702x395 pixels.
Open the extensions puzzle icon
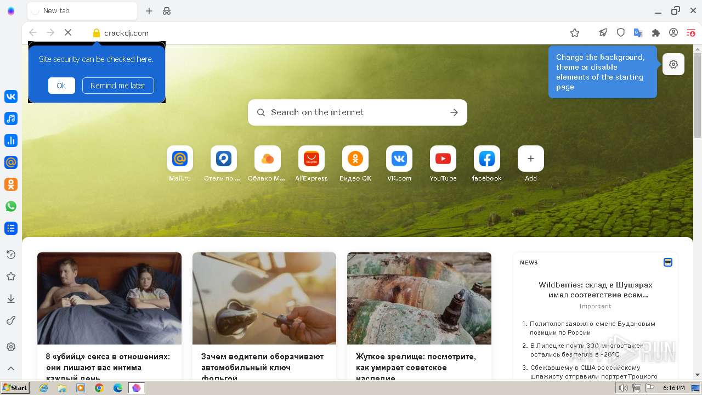click(656, 33)
